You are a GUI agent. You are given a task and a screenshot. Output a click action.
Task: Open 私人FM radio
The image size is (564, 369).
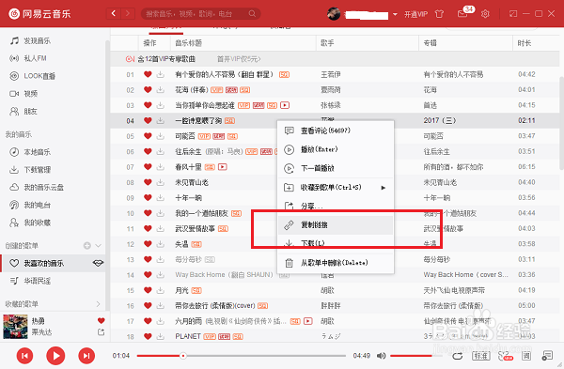pos(28,58)
